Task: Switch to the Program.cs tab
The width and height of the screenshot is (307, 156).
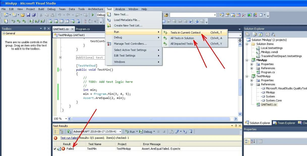Action: tap(83, 29)
